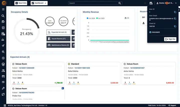Viewport: 180px width, 107px height.
Task: Click the ADR 2,500.00 circle
Action: [x=50, y=21]
